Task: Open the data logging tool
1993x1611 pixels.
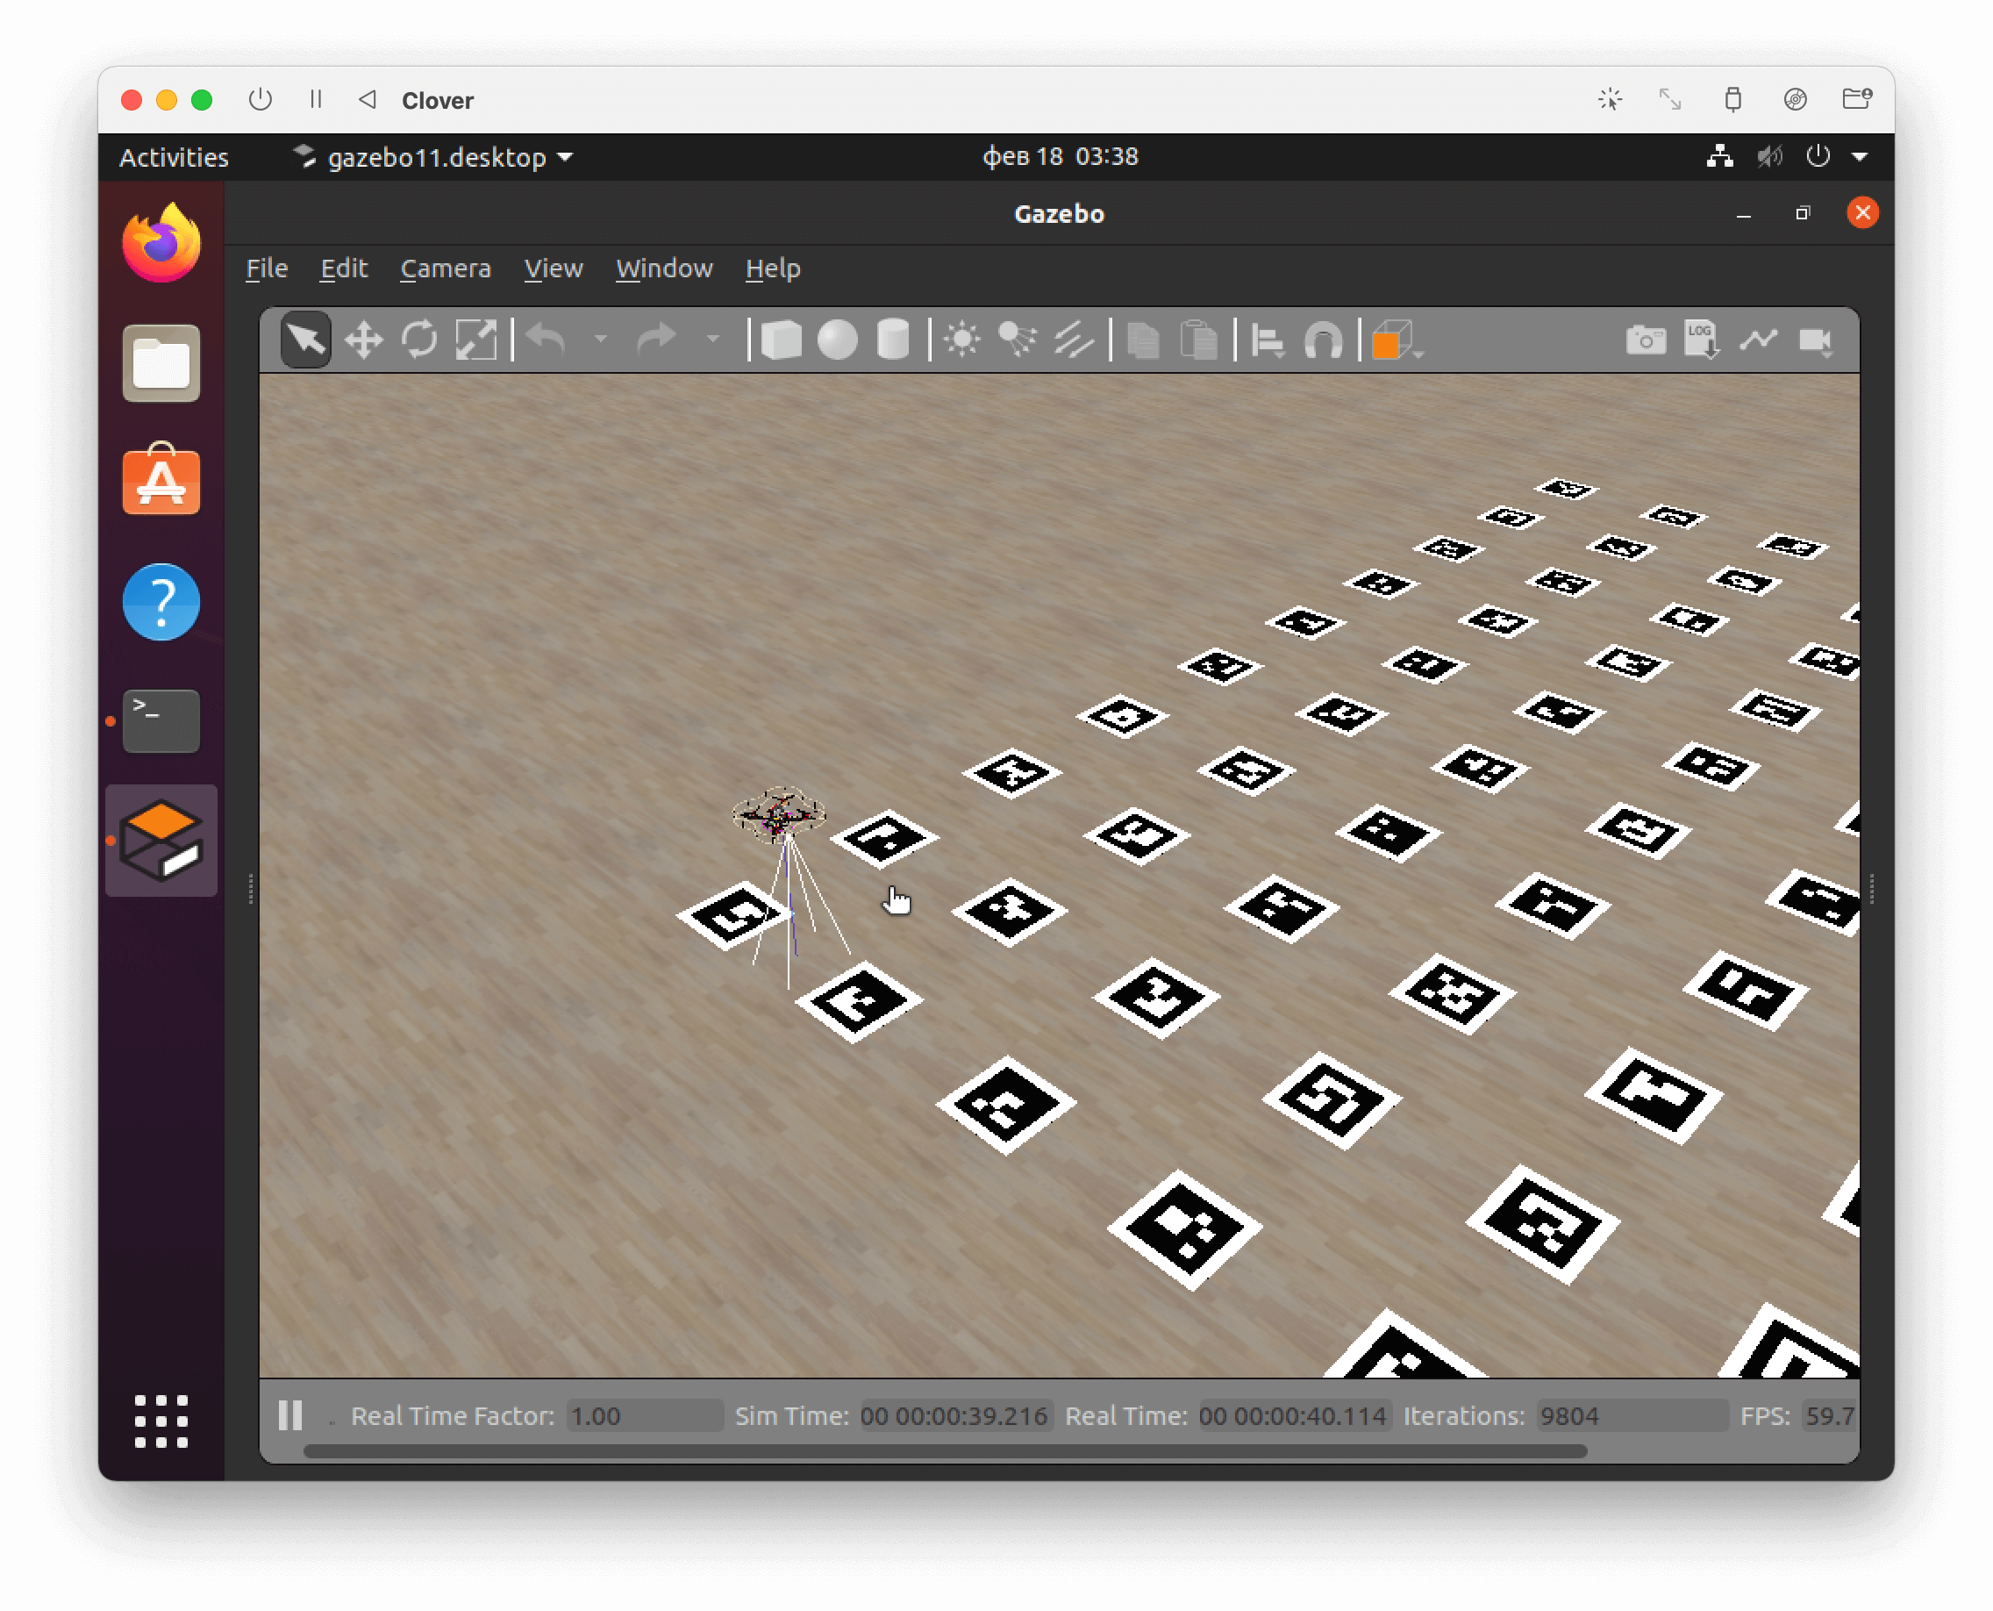Action: click(x=1701, y=340)
